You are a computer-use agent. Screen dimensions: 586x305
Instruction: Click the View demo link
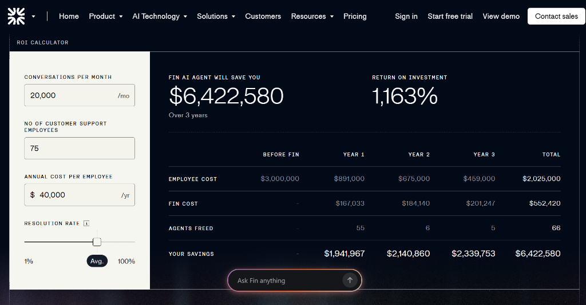501,17
